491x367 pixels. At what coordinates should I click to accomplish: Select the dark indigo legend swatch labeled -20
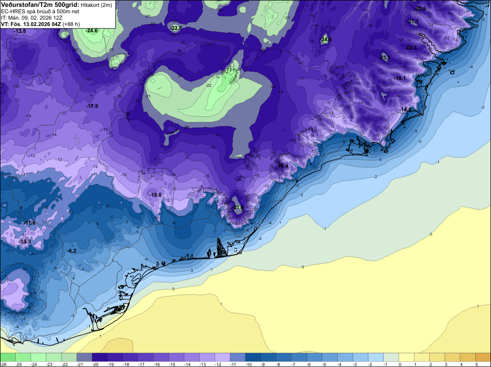tap(100, 357)
